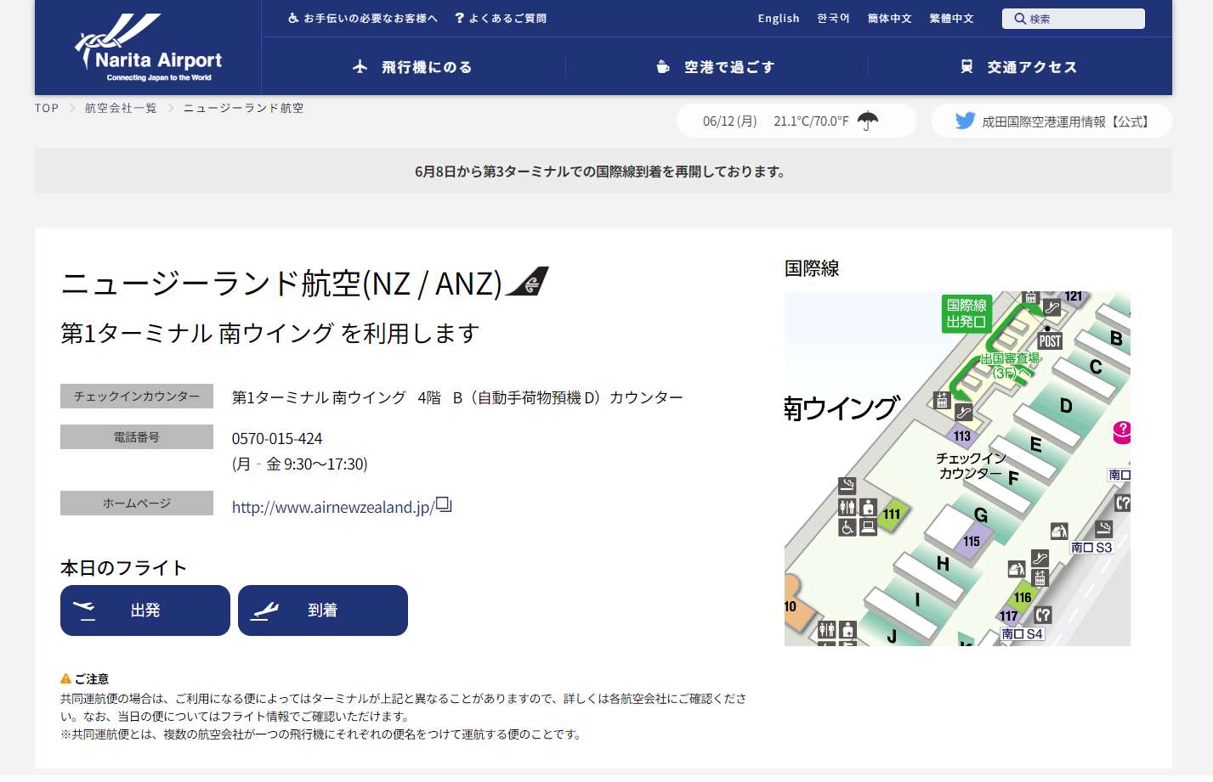Screen dimensions: 1213x782
Task: Click the green 111 marker on the map
Action: click(x=891, y=515)
